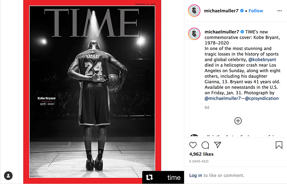Image resolution: width=287 pixels, height=184 pixels.
Task: Load more comments plus button
Action: [x=238, y=121]
